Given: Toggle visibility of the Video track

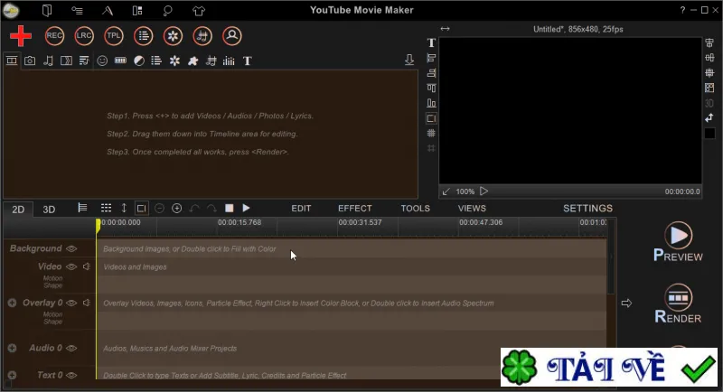Looking at the screenshot, I should (x=71, y=266).
